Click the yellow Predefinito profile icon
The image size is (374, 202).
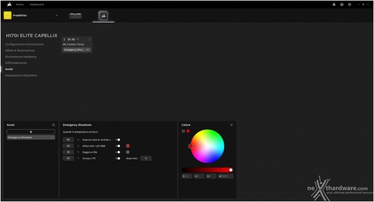click(x=8, y=16)
